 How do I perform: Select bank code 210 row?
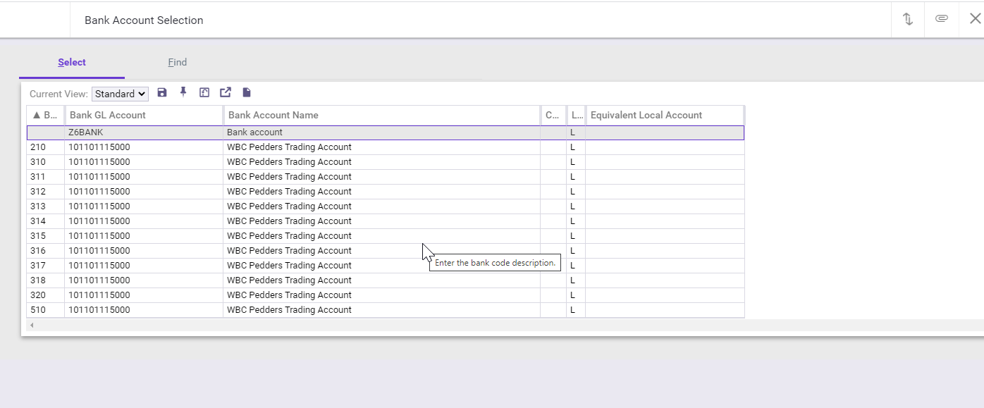(385, 147)
